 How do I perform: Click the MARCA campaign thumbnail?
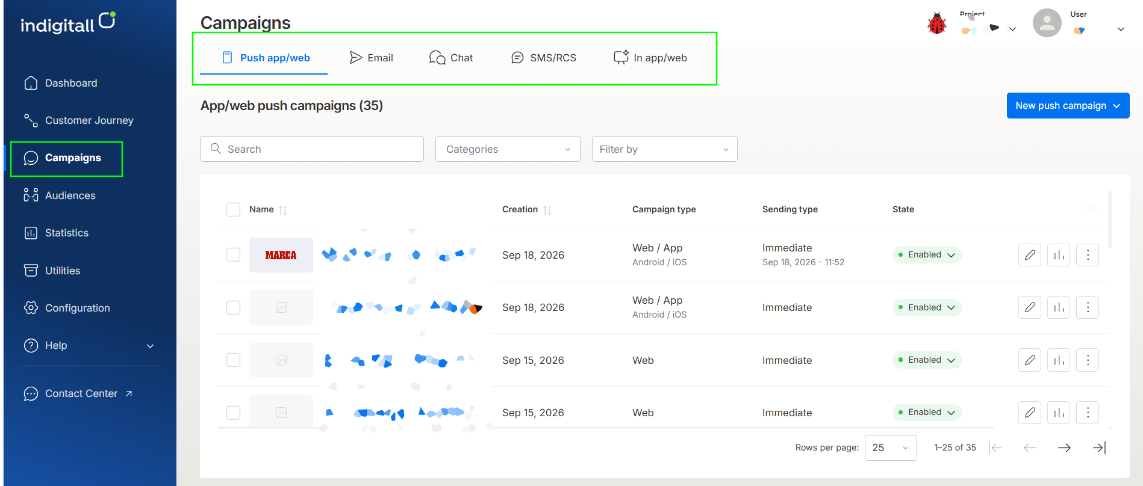[x=281, y=255]
